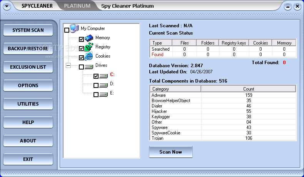Image resolution: width=304 pixels, height=177 pixels.
Task: Select the Memory label in tree
Action: pyautogui.click(x=103, y=38)
